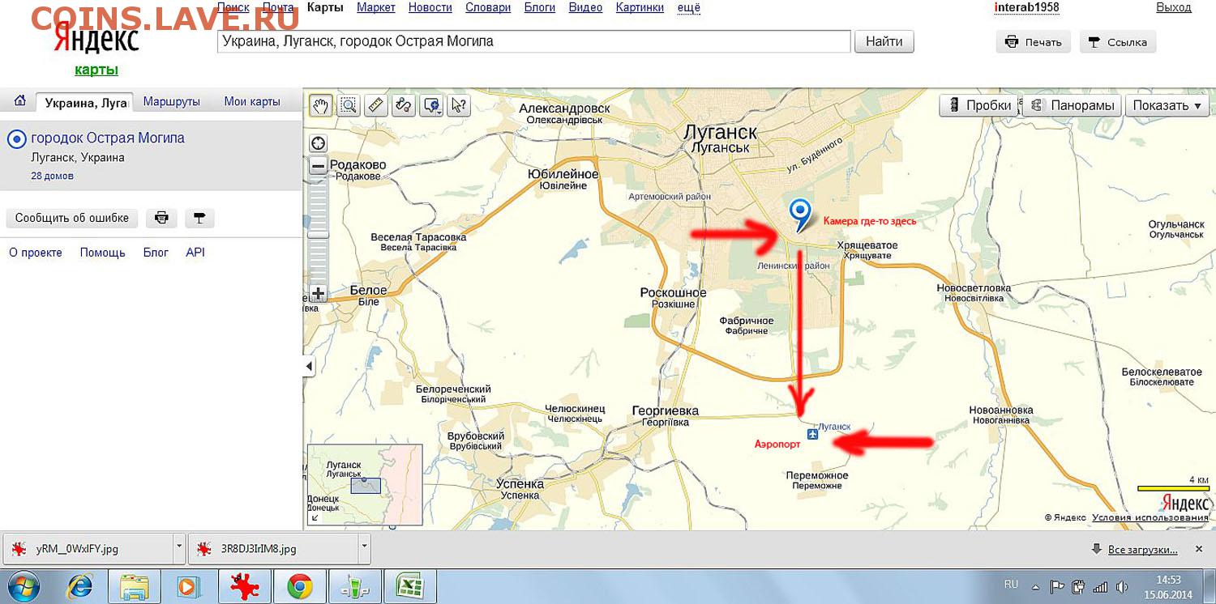
Task: Click the interab1958 username link
Action: pos(1026,7)
